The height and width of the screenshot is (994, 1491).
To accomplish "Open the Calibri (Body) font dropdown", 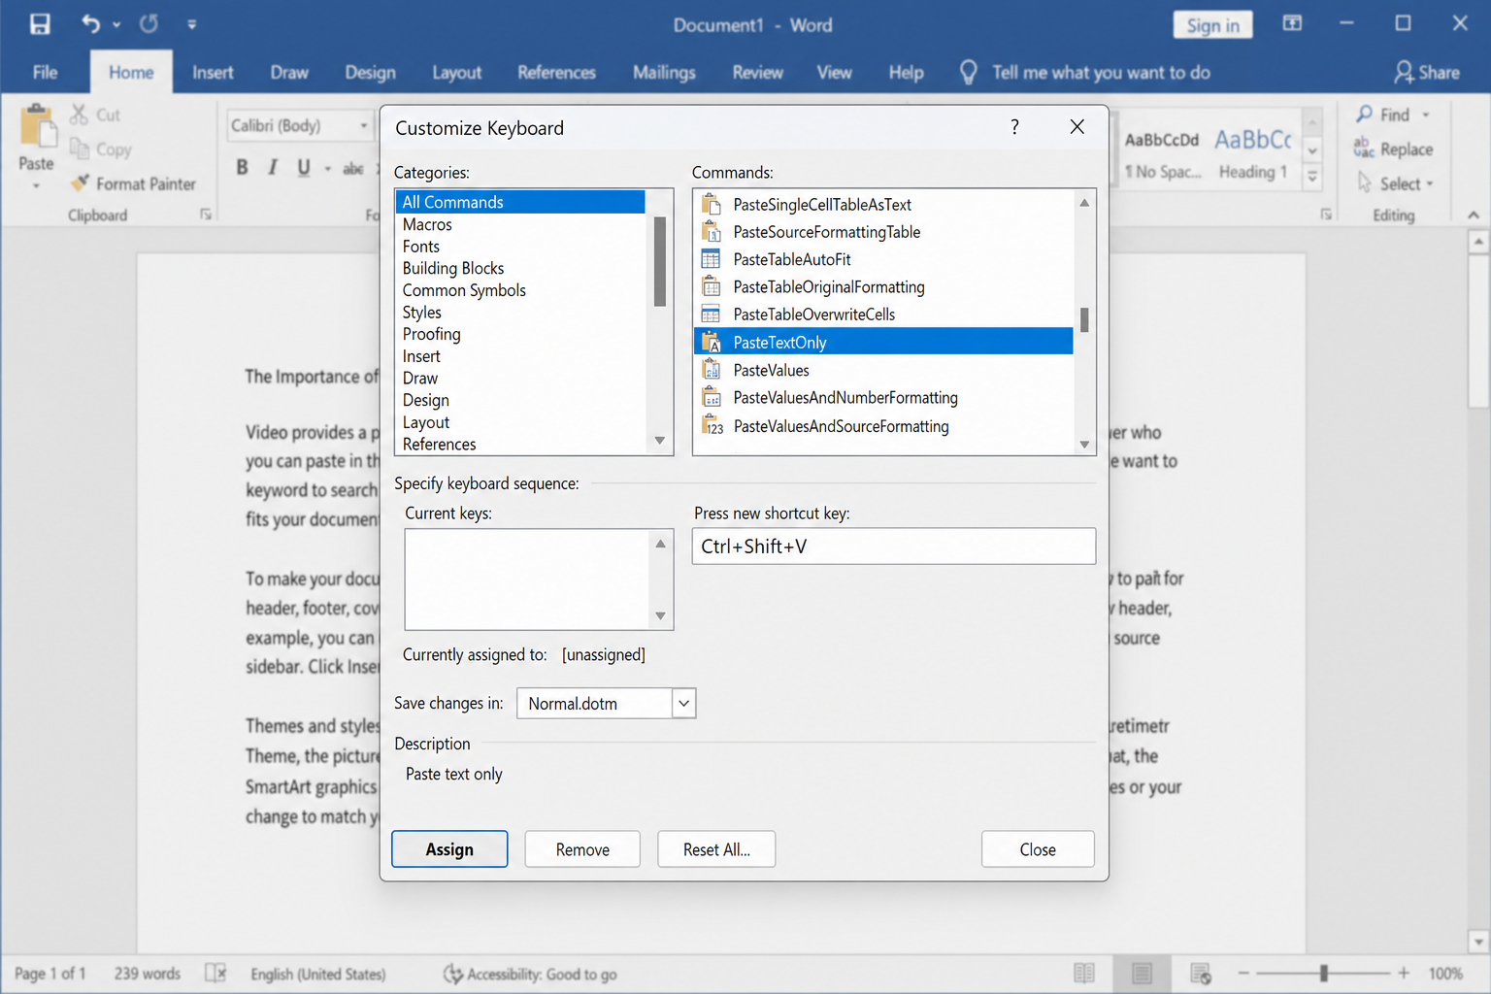I will [364, 125].
